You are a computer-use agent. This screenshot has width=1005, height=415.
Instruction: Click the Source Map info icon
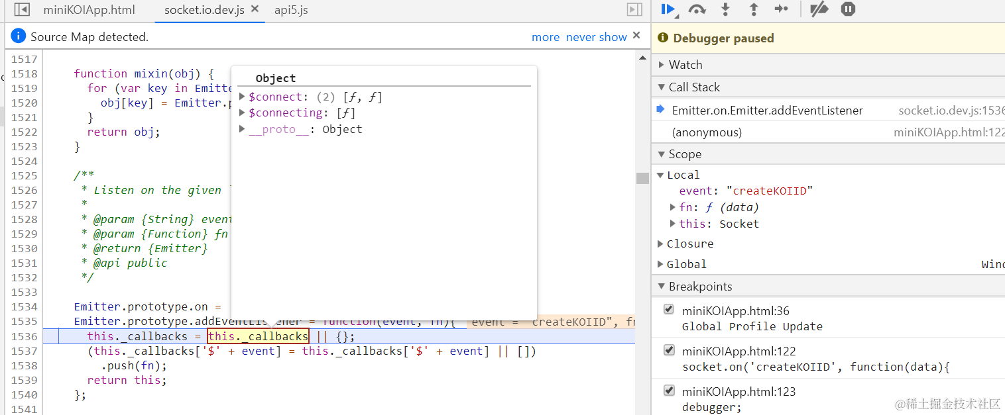point(19,36)
